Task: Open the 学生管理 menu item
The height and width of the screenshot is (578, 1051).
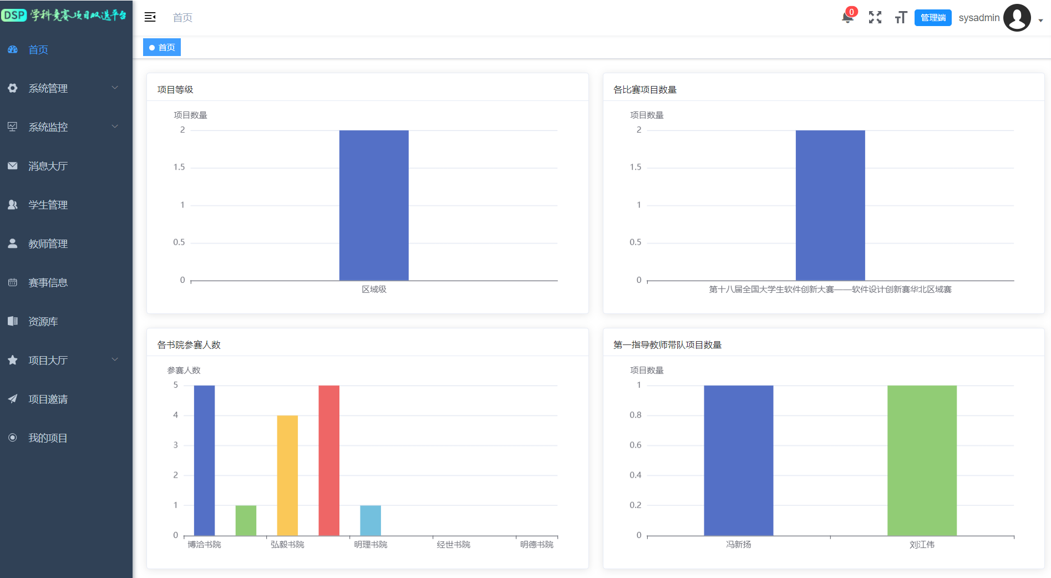Action: click(48, 205)
